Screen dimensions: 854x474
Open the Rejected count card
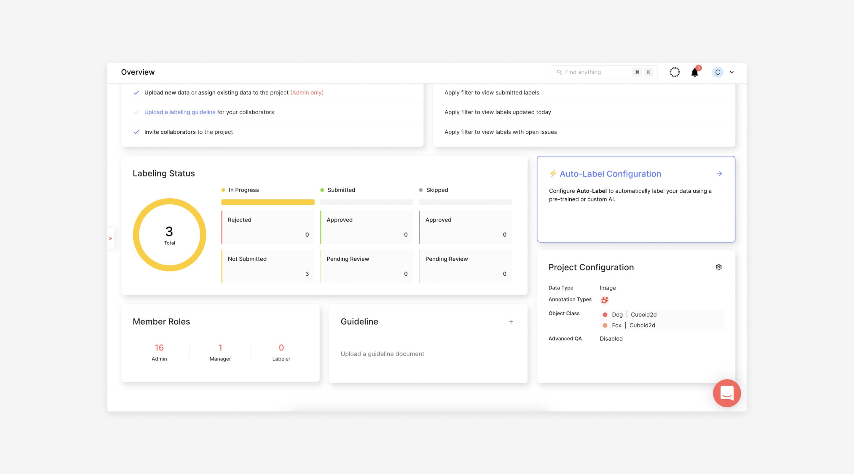tap(268, 228)
